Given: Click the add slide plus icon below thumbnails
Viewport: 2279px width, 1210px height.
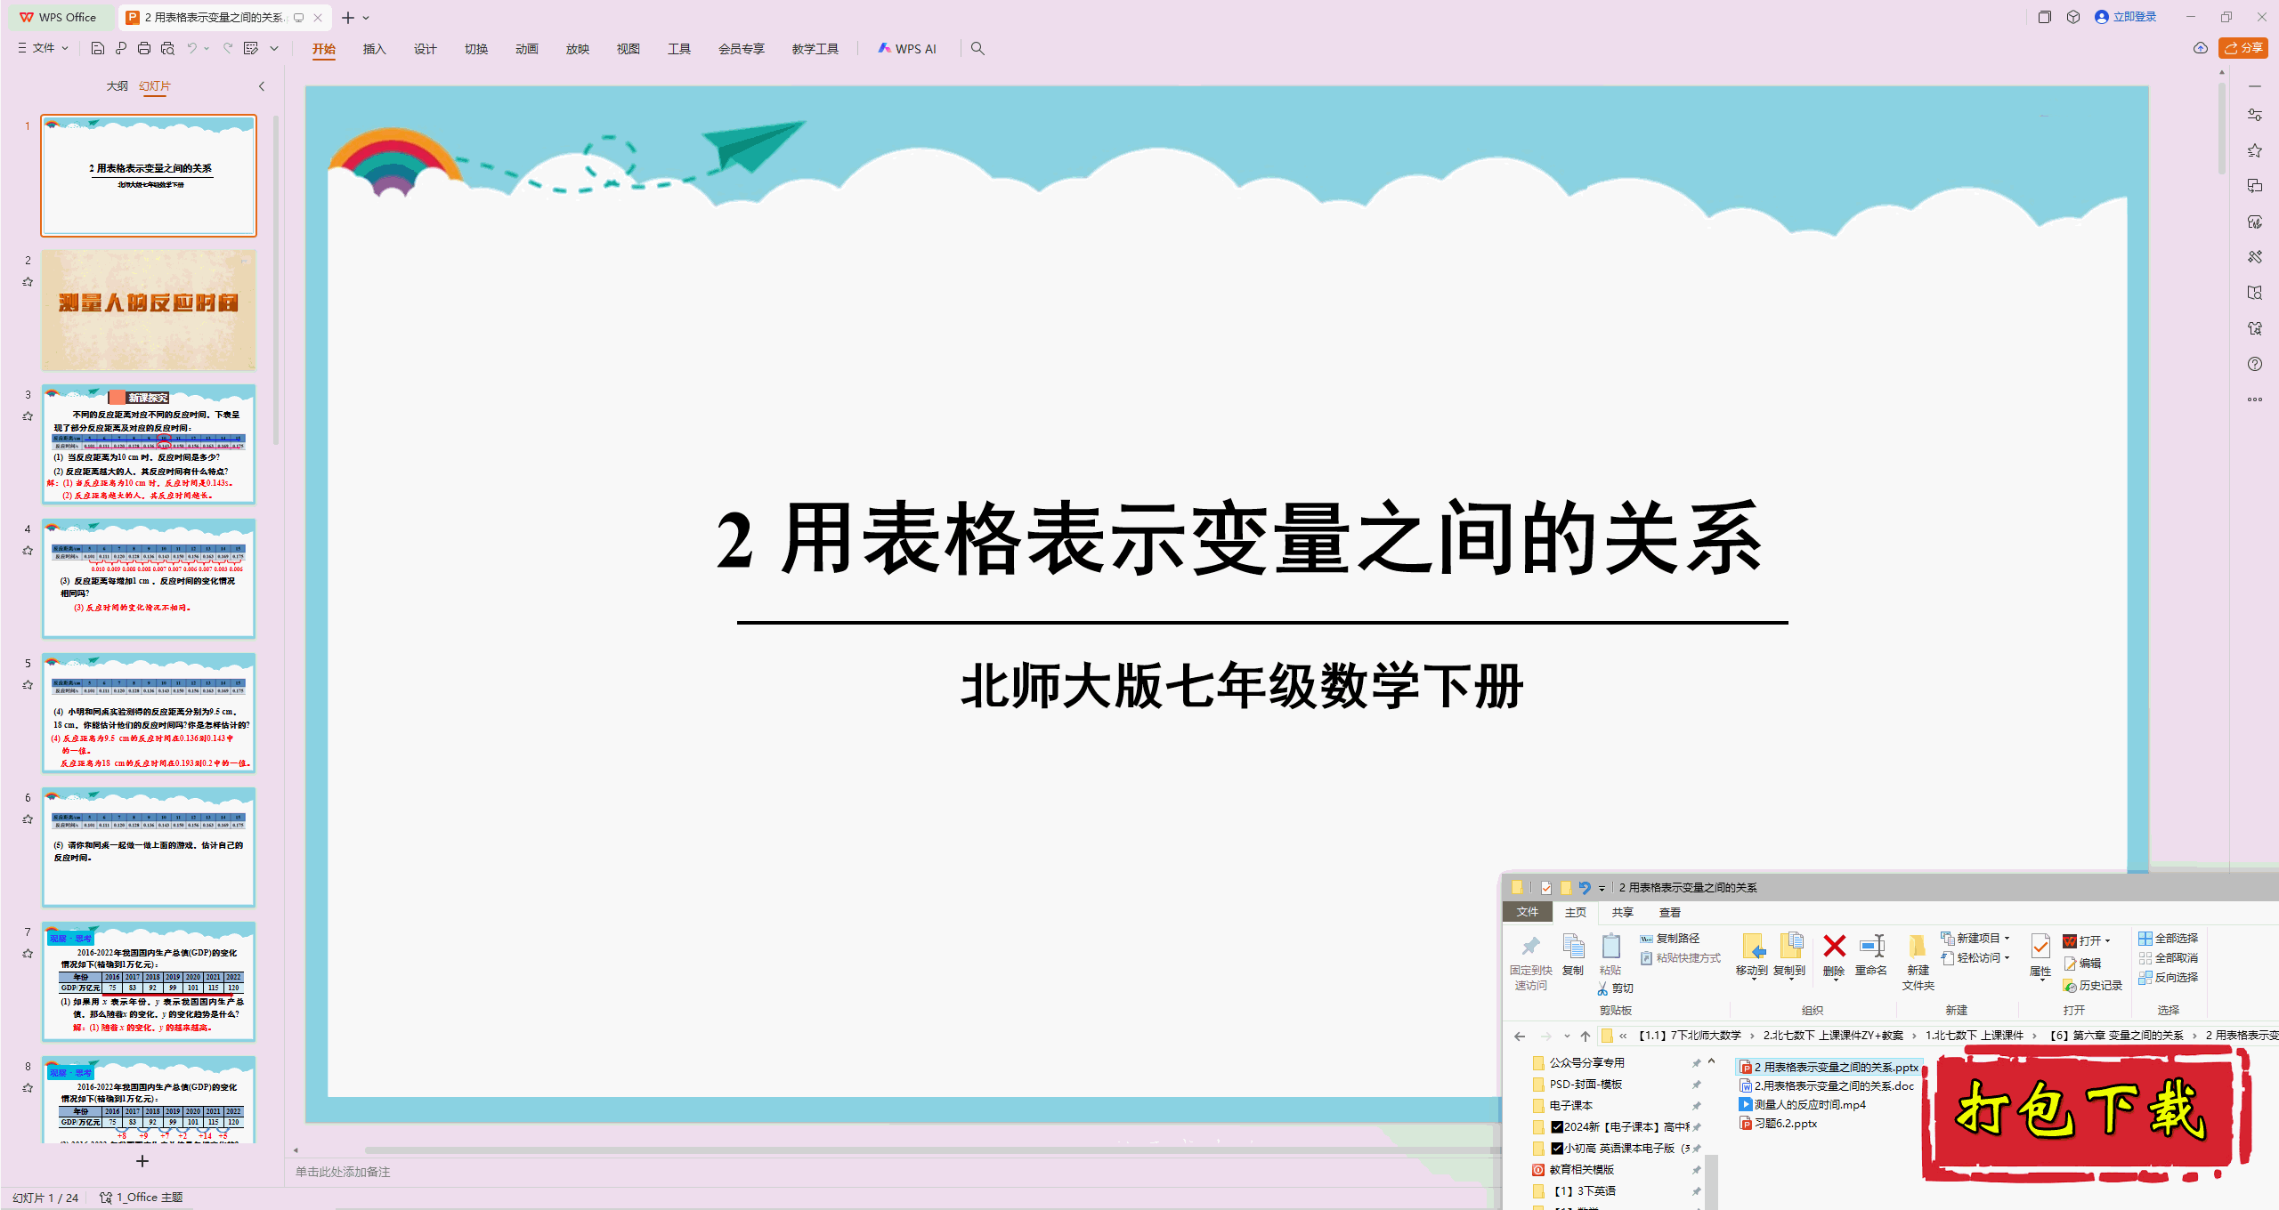Looking at the screenshot, I should [142, 1161].
